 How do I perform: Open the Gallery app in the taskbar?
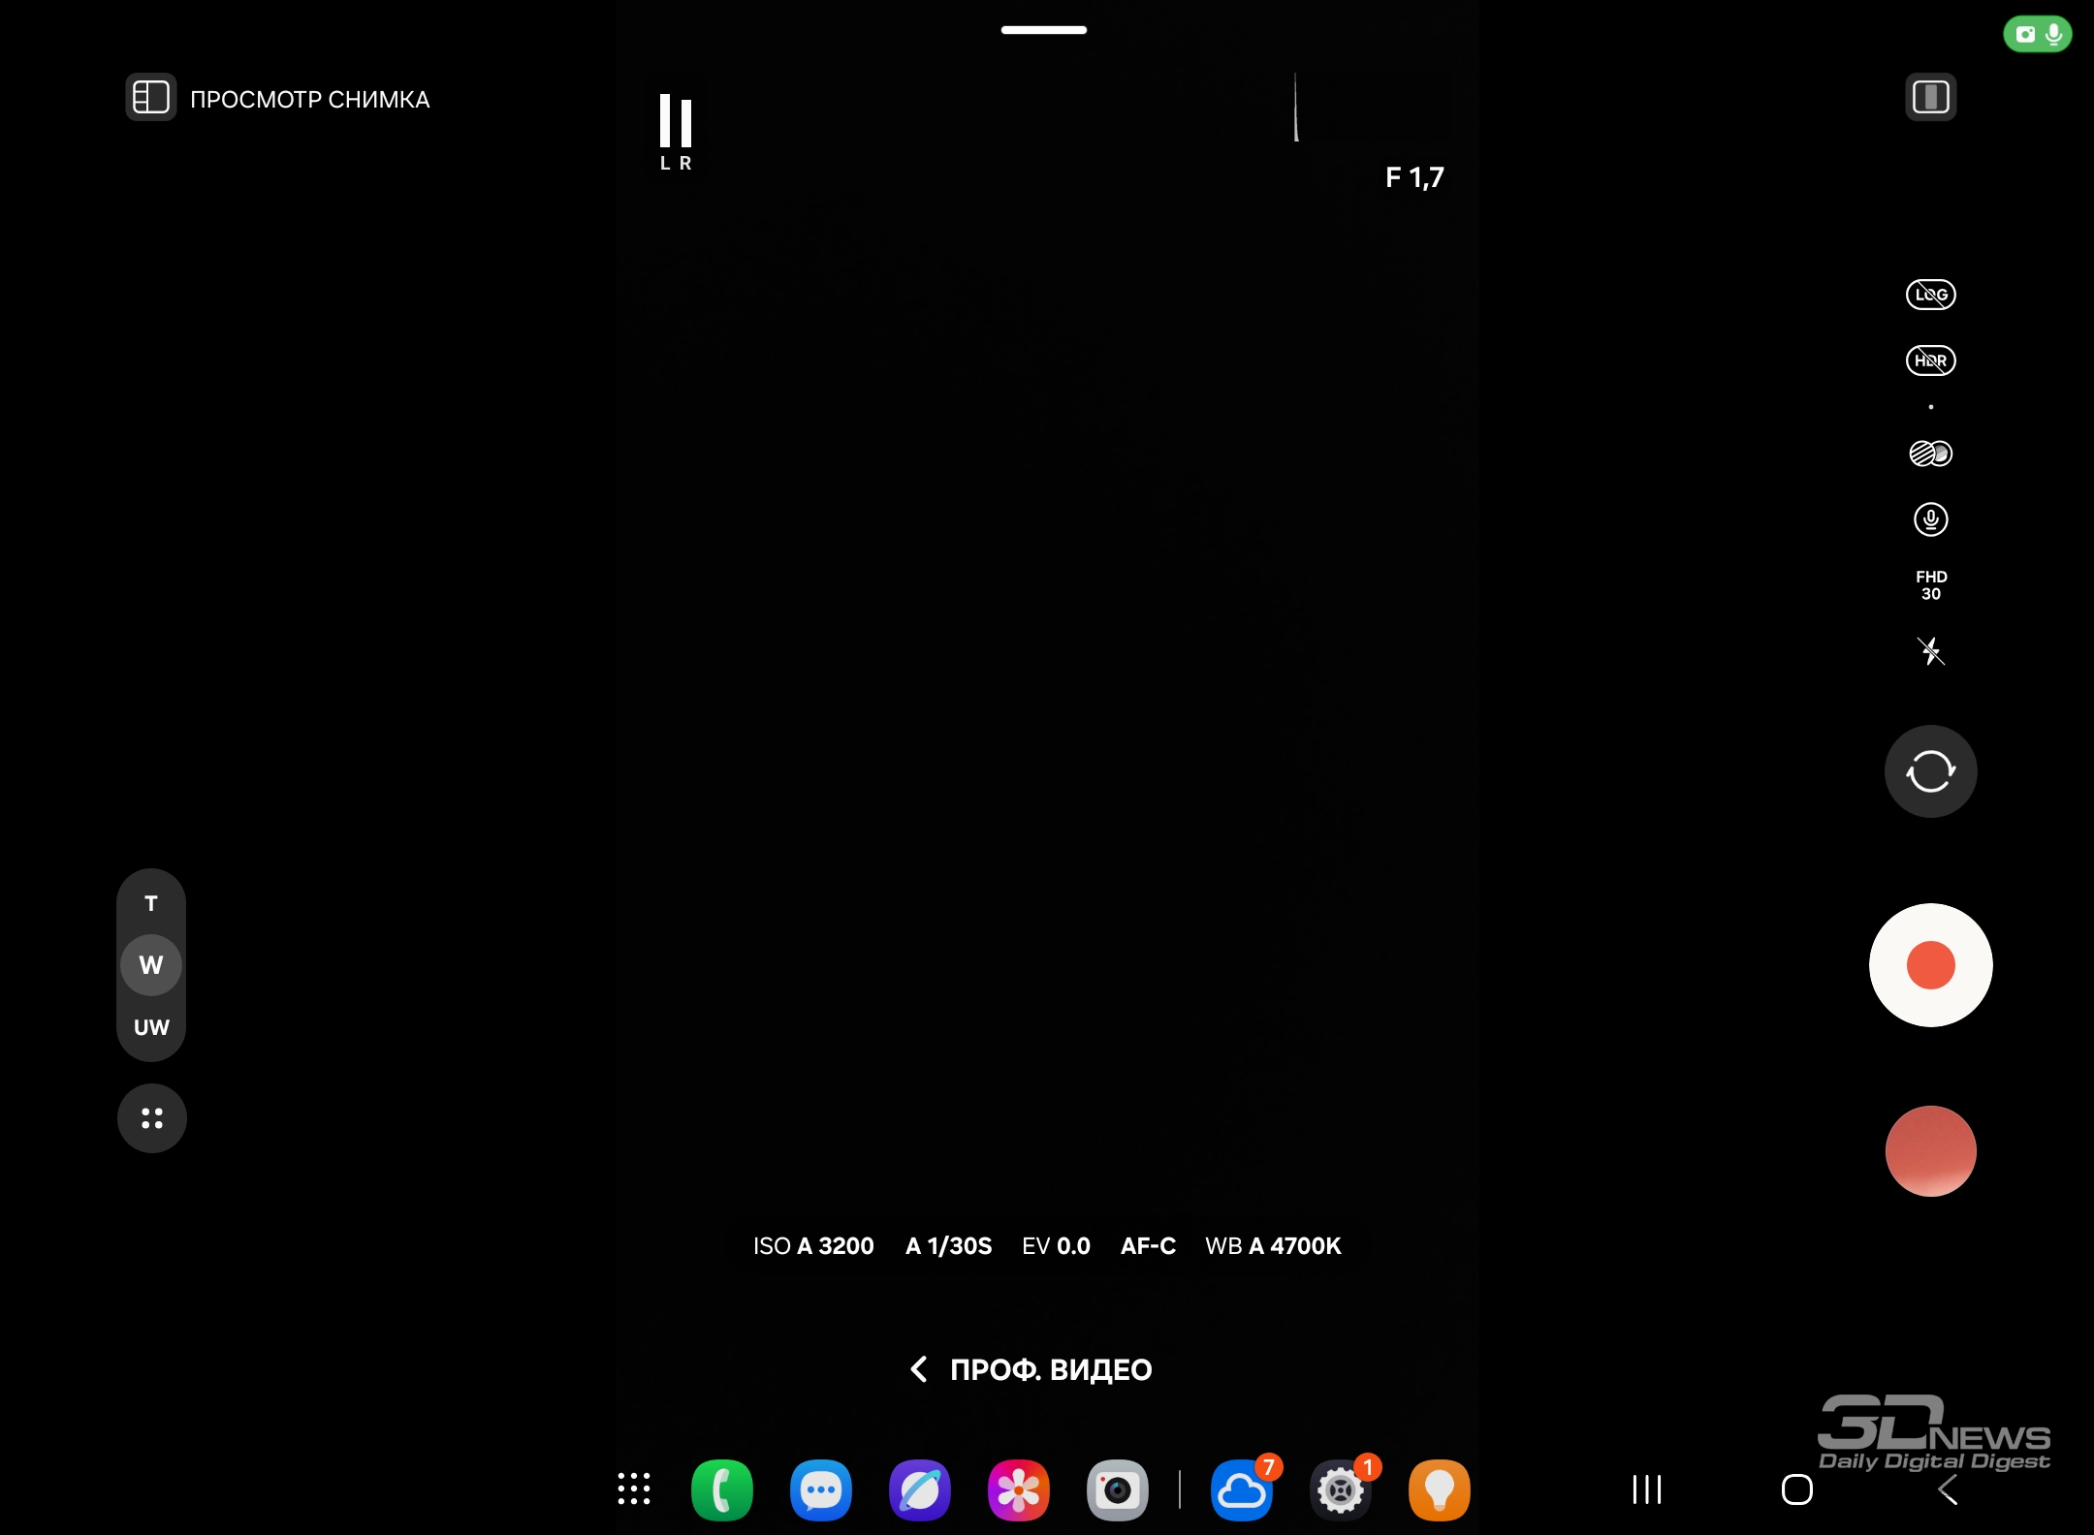click(x=1018, y=1489)
